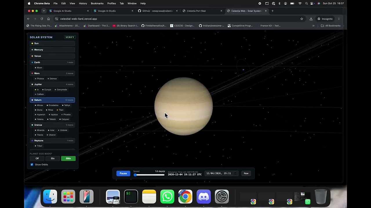Click the VERIFY button

[70, 37]
